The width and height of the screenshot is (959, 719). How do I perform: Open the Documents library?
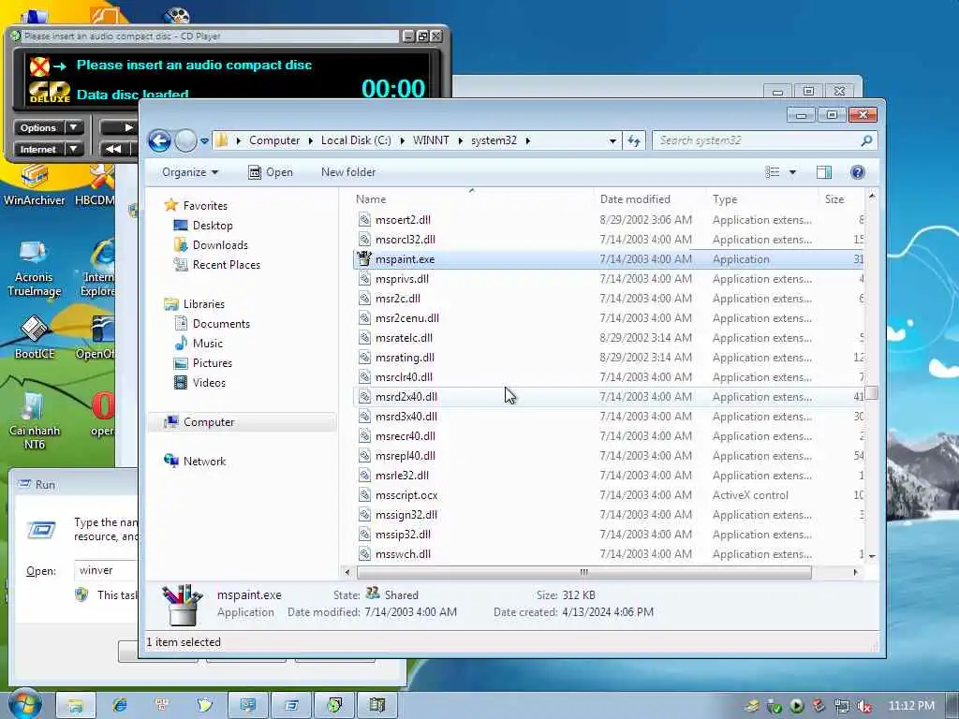221,324
